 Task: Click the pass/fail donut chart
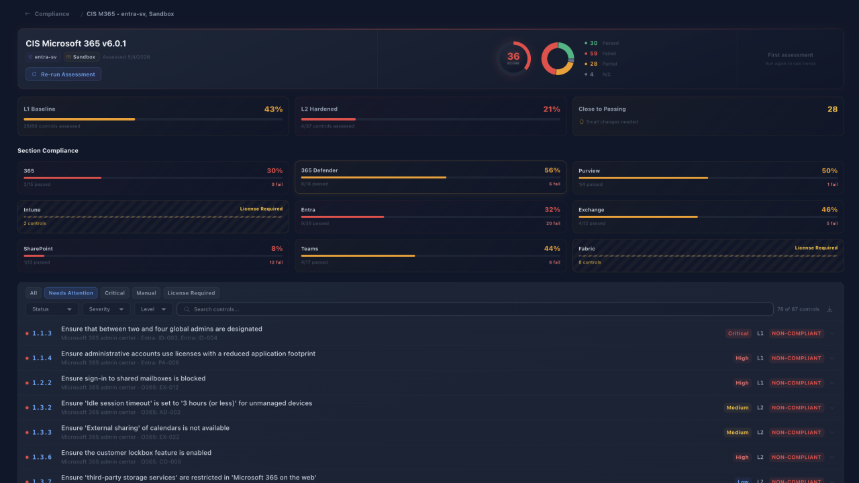click(x=558, y=58)
